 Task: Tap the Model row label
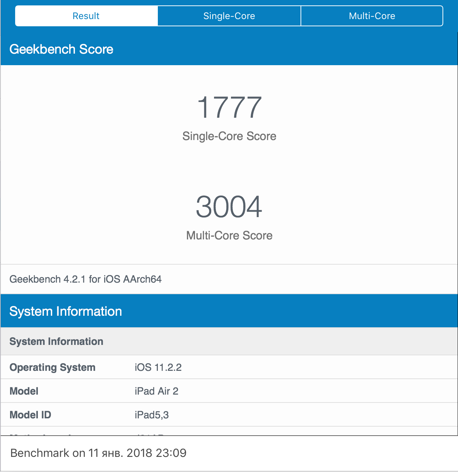click(x=24, y=391)
